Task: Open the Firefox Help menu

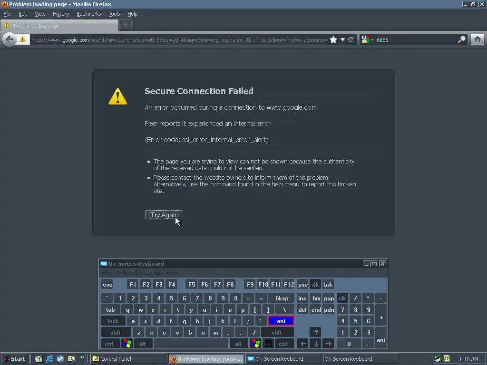Action: [x=132, y=14]
